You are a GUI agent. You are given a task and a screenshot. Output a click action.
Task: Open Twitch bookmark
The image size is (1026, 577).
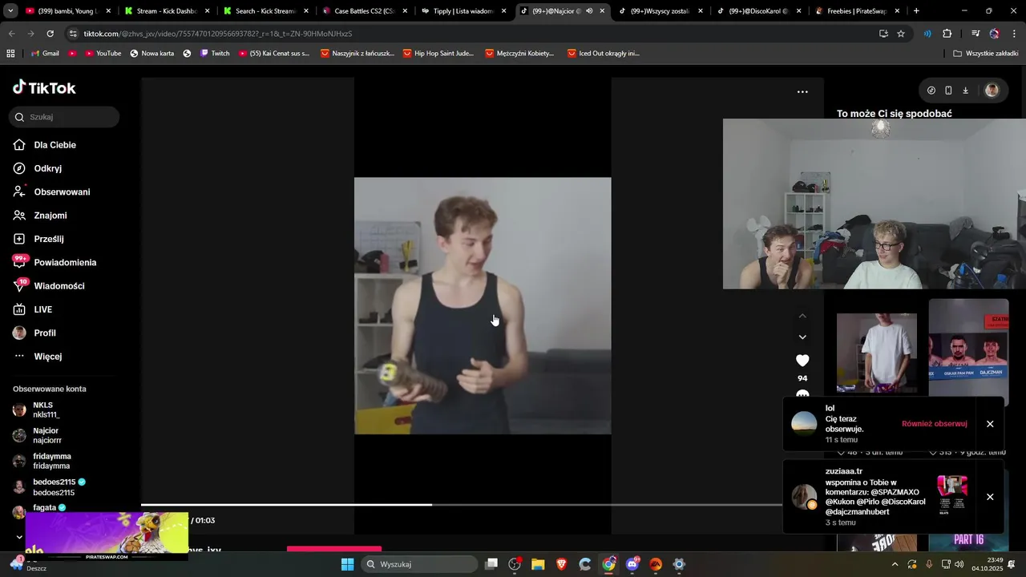[x=215, y=53]
